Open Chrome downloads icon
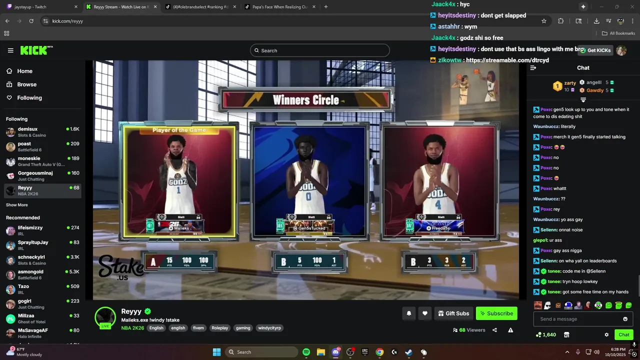 click(596, 21)
